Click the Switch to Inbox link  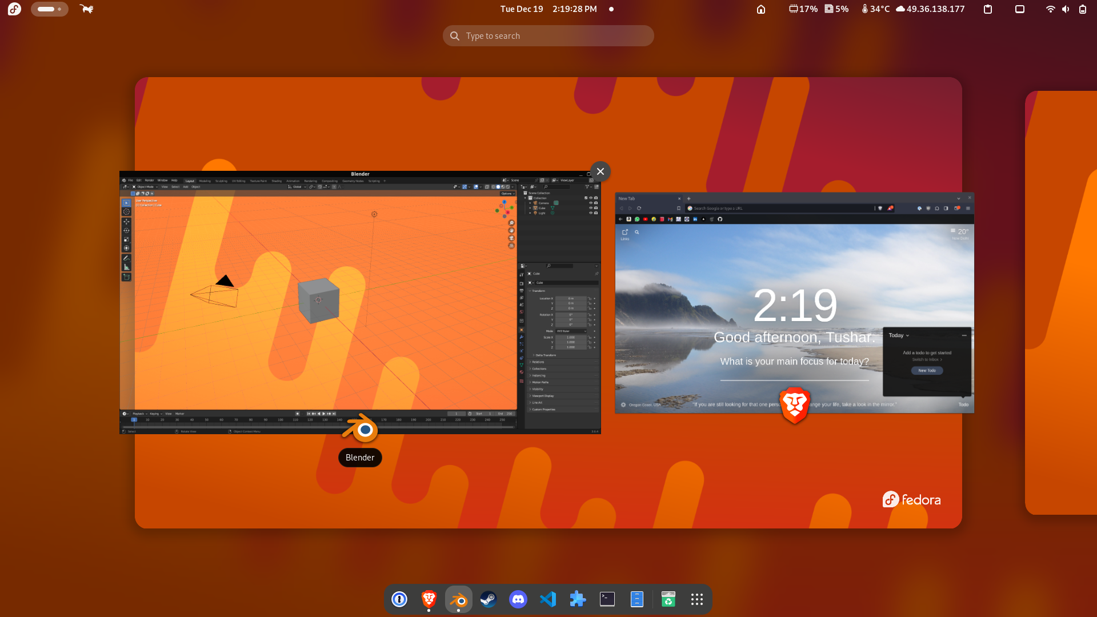926,359
